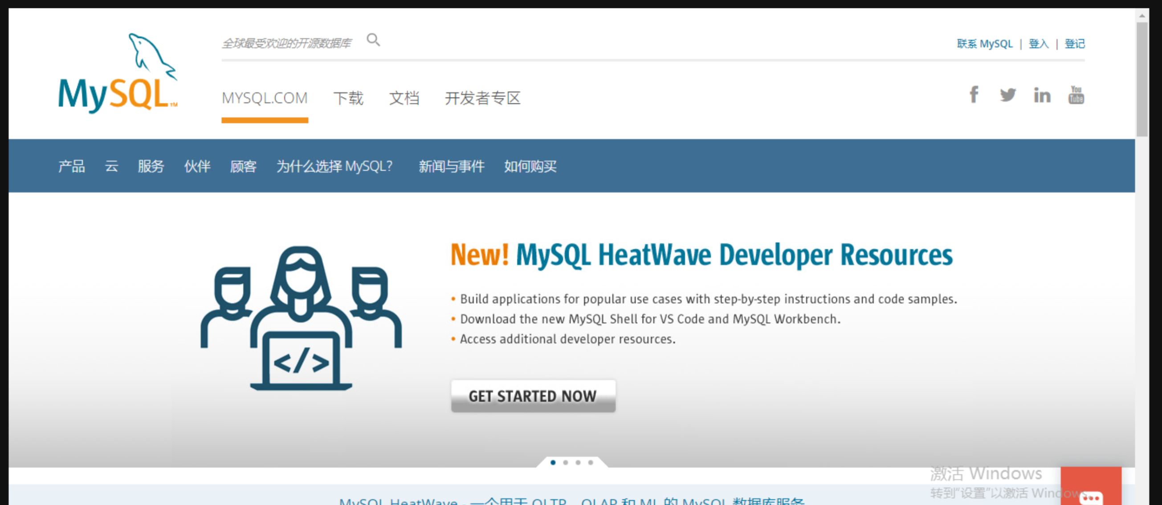
Task: Open the 顾客 menu
Action: pyautogui.click(x=243, y=166)
